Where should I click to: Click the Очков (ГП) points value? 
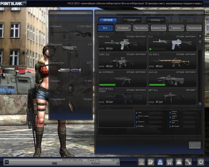coord(115,160)
